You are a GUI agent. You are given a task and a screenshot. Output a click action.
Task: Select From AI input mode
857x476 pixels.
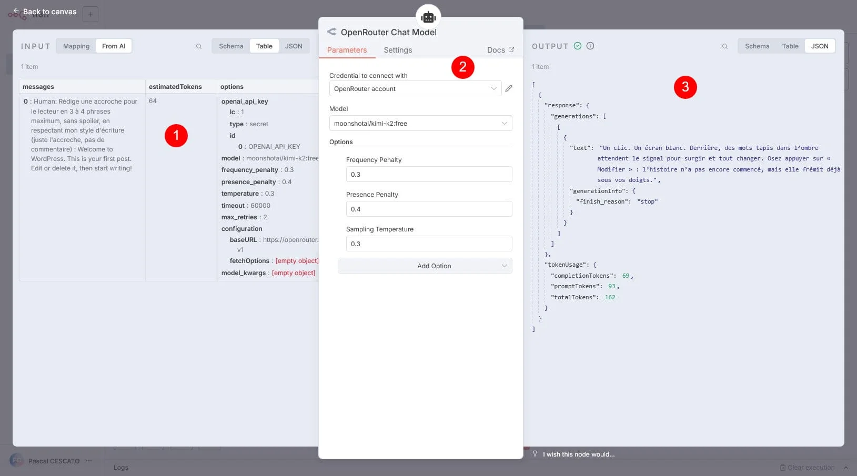click(114, 46)
